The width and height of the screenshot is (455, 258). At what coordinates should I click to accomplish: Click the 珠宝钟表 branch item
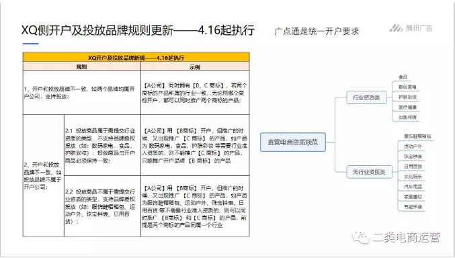pyautogui.click(x=413, y=157)
